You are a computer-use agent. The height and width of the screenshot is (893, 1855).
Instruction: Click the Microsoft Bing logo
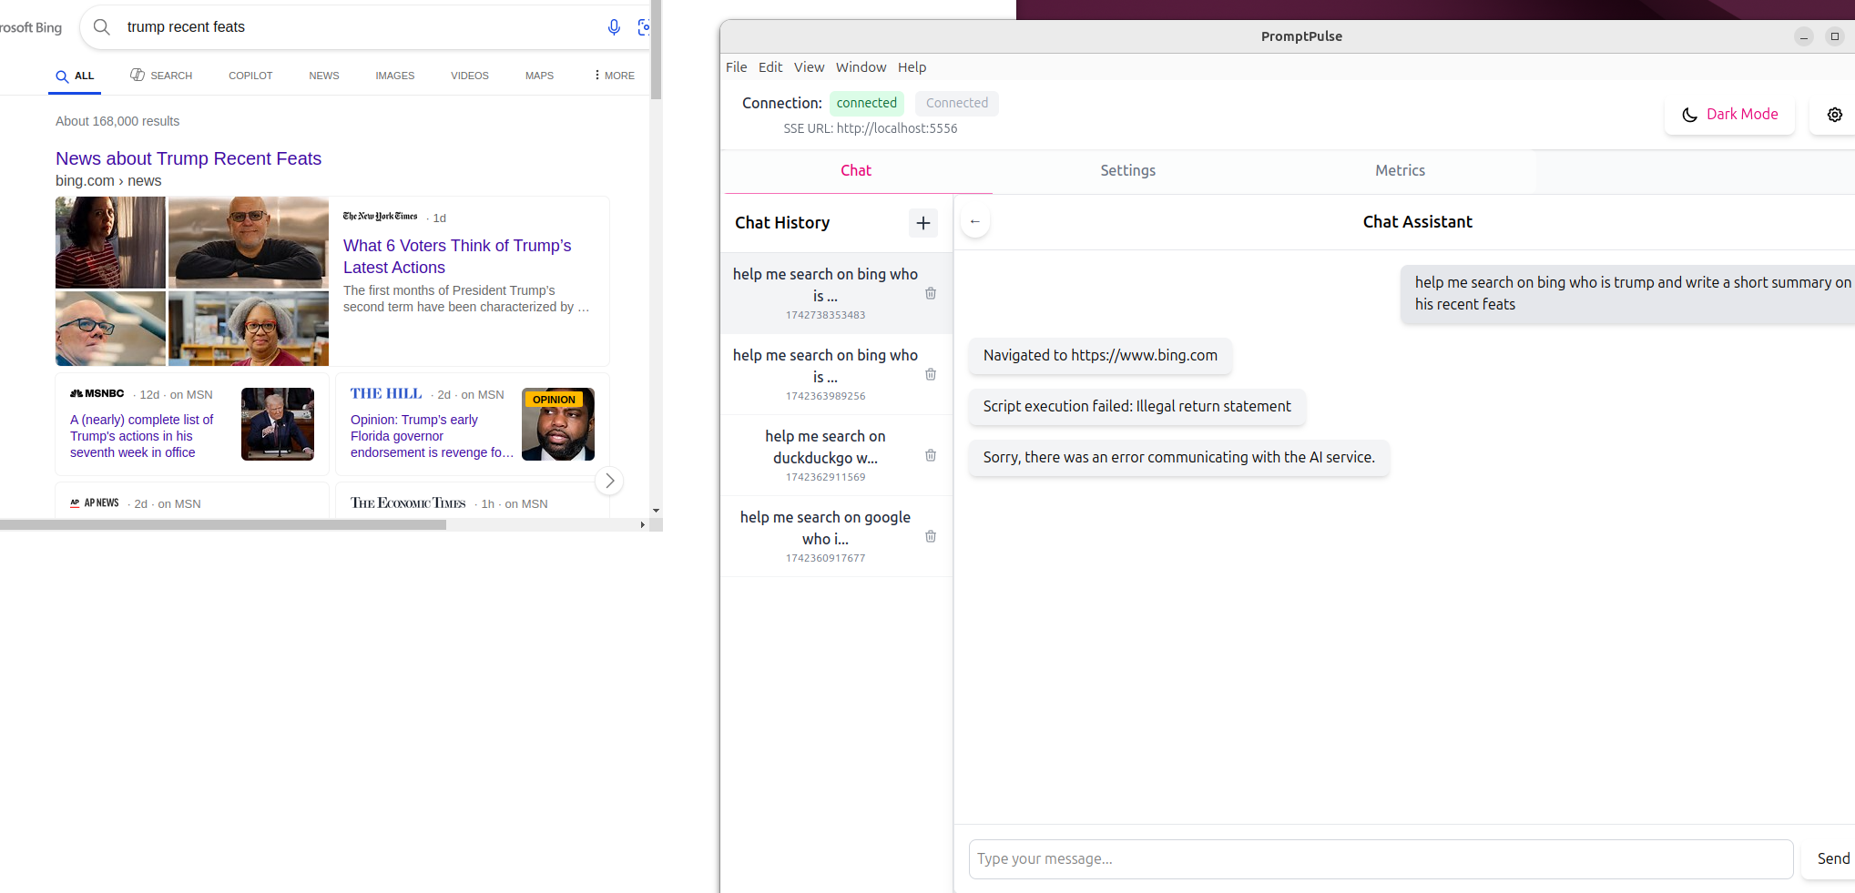(x=31, y=27)
